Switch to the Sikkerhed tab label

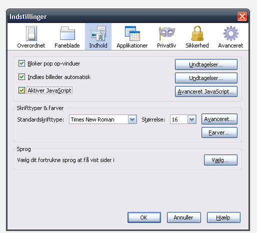197,45
